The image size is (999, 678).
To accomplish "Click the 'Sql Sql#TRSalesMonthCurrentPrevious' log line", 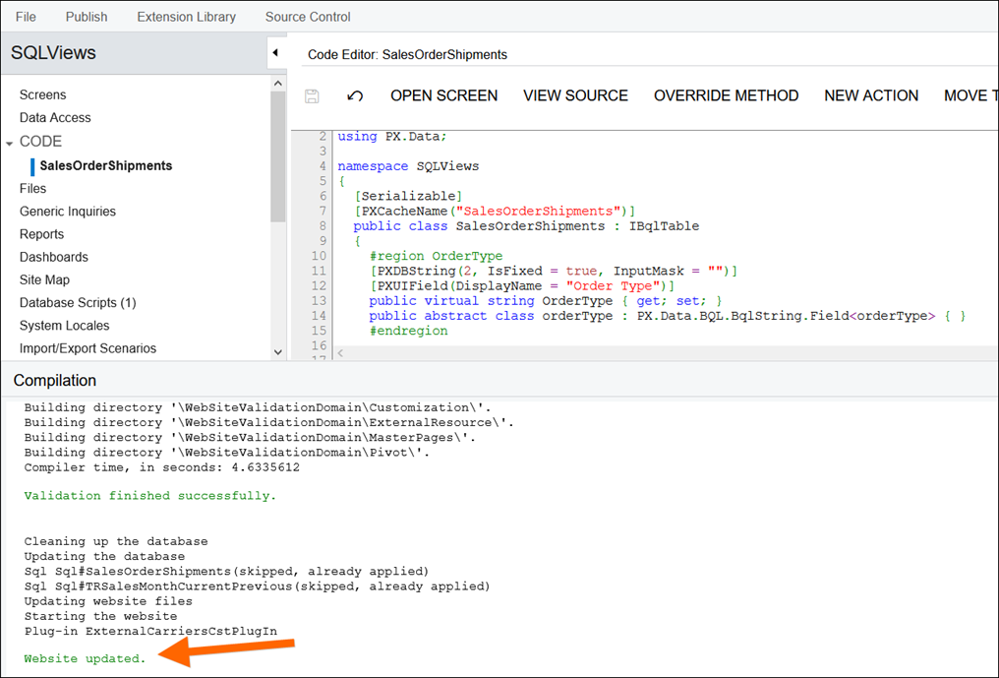I will coord(257,586).
